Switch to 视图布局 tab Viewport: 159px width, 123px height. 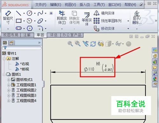(x=11, y=35)
